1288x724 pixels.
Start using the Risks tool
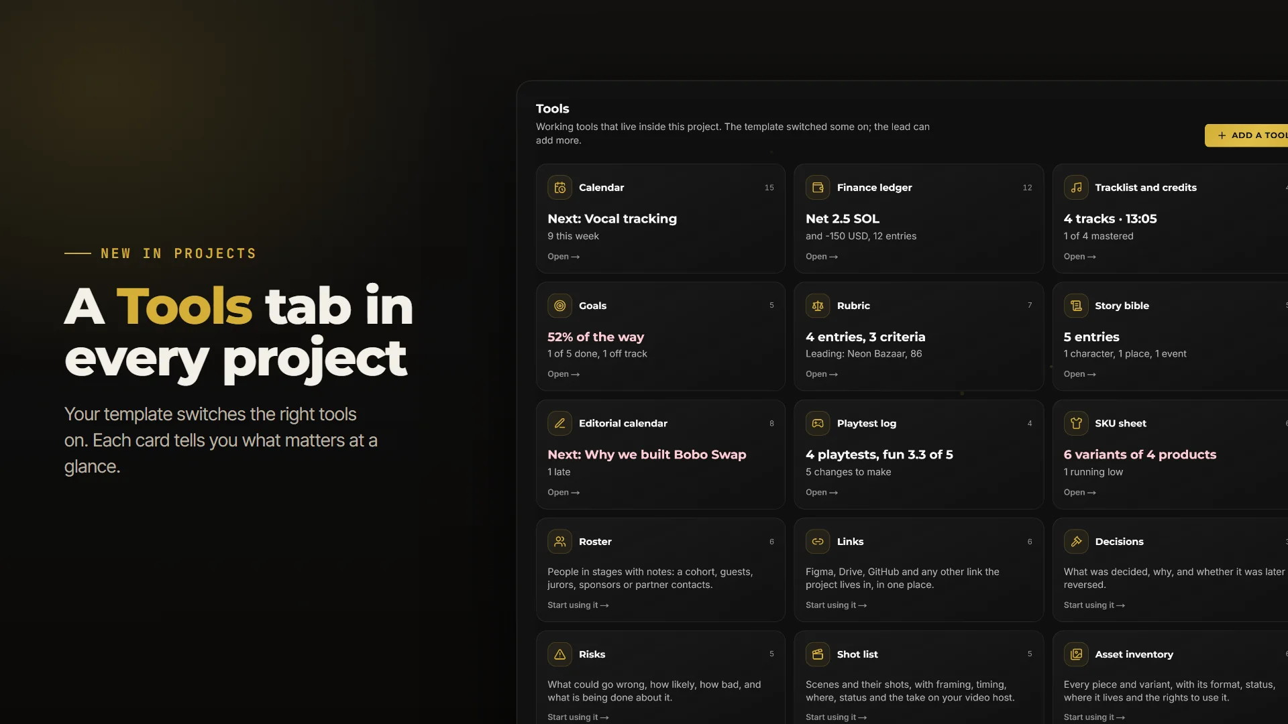(578, 717)
